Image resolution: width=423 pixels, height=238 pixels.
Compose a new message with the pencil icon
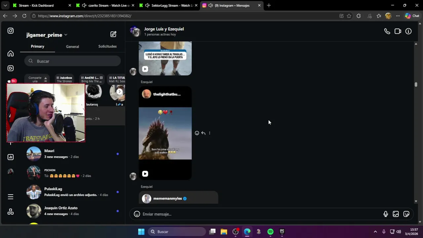pos(113,34)
